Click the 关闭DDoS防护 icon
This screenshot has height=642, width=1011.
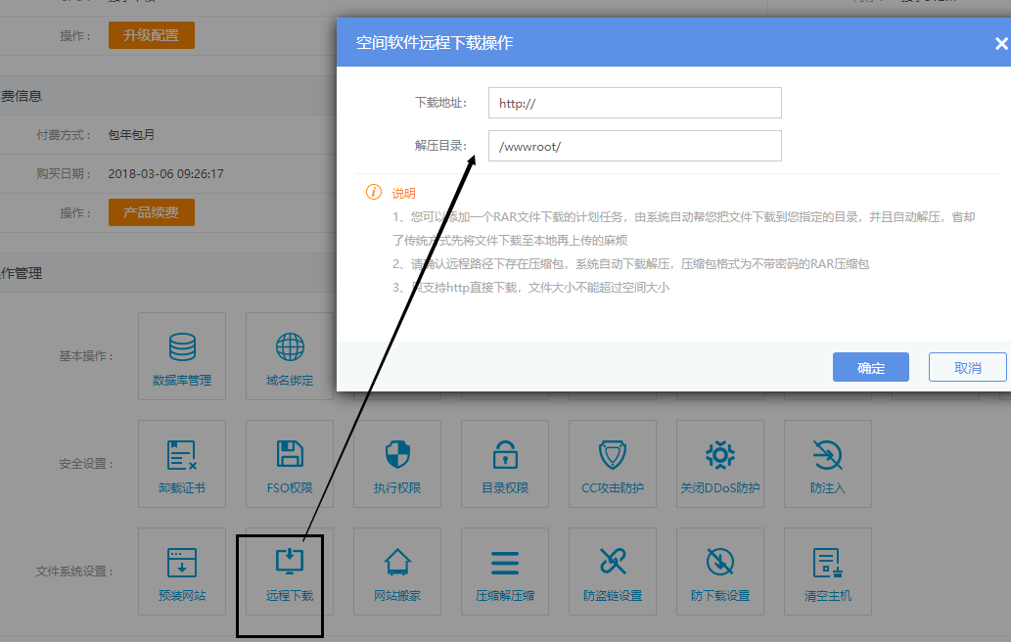point(719,463)
